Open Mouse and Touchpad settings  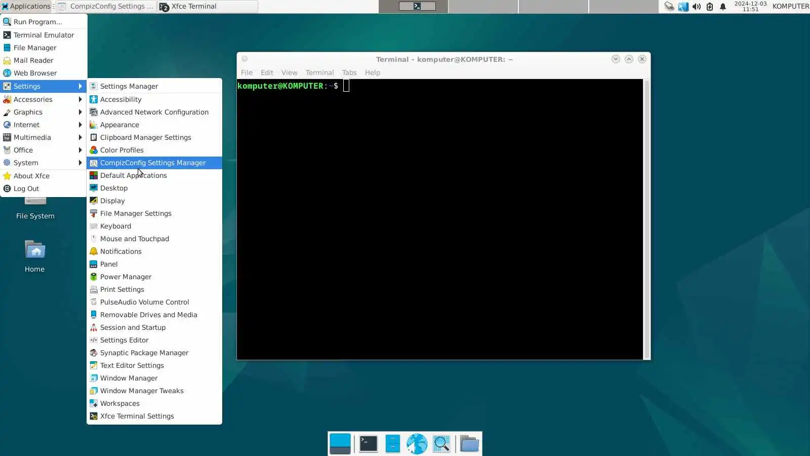[154, 239]
